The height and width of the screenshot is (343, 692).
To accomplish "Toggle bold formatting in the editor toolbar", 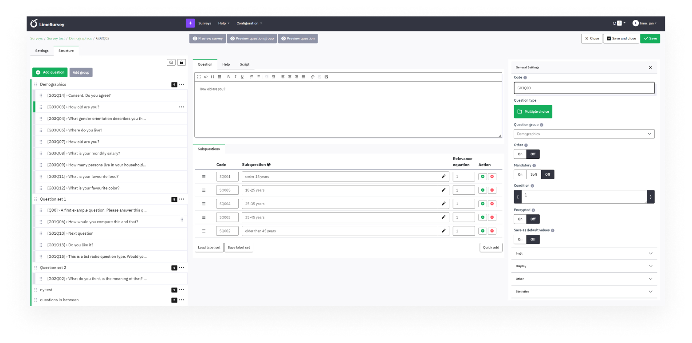I will pyautogui.click(x=228, y=77).
